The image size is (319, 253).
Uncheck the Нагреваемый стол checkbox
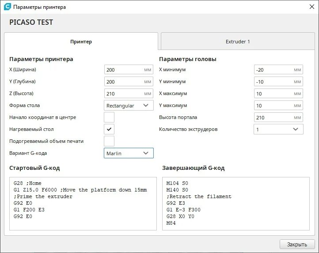(109, 129)
